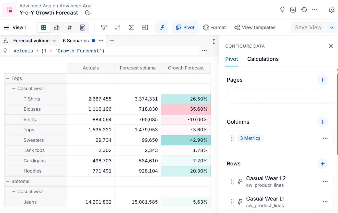Click the lightbulb insights icon in header
Screen dimensions: 338x213
coord(282,10)
